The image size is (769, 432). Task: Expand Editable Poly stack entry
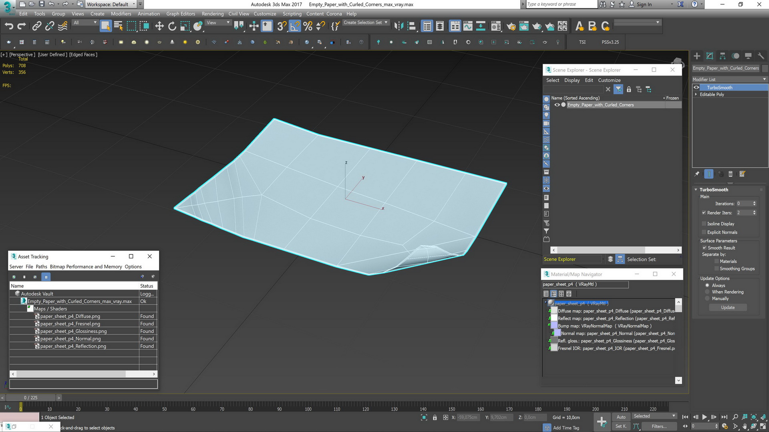(x=696, y=94)
